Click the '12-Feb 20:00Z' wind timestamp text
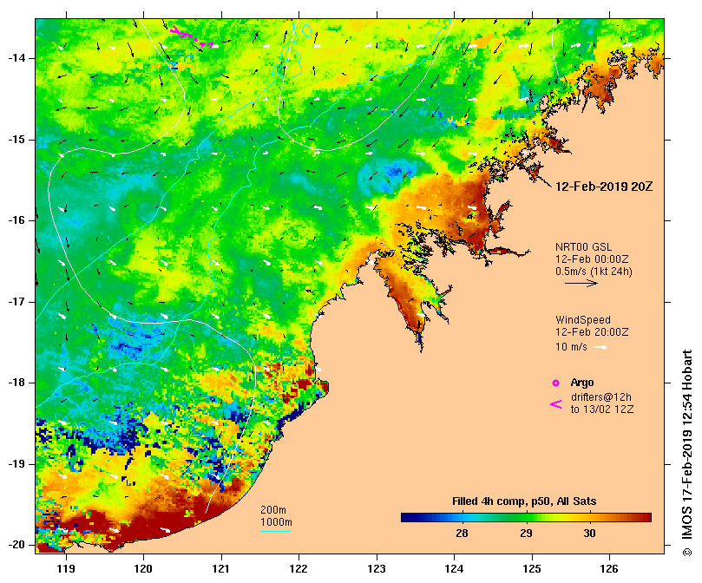702x583 pixels. click(x=592, y=332)
